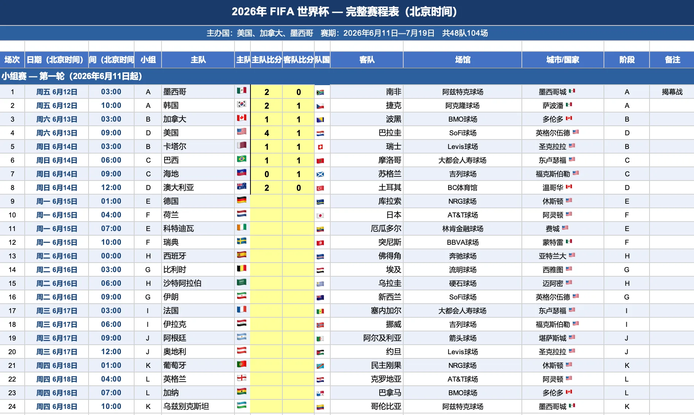The image size is (694, 415).
Task: Select the 箭头球场 venue cell
Action: pos(463,338)
